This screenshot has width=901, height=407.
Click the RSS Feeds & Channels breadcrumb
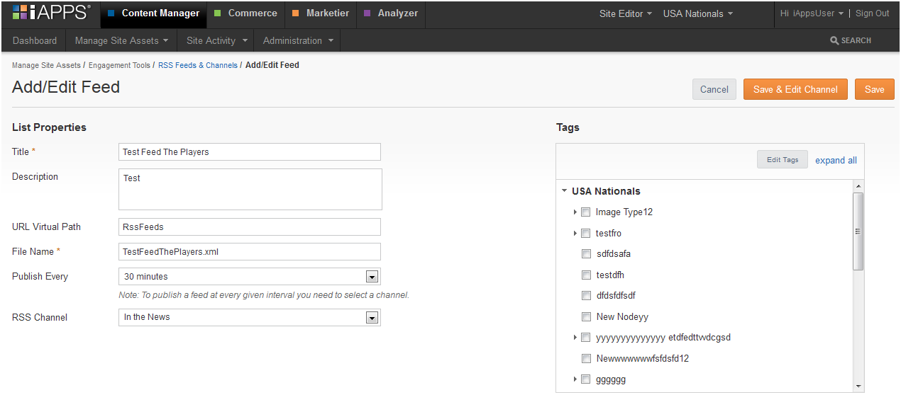click(198, 65)
